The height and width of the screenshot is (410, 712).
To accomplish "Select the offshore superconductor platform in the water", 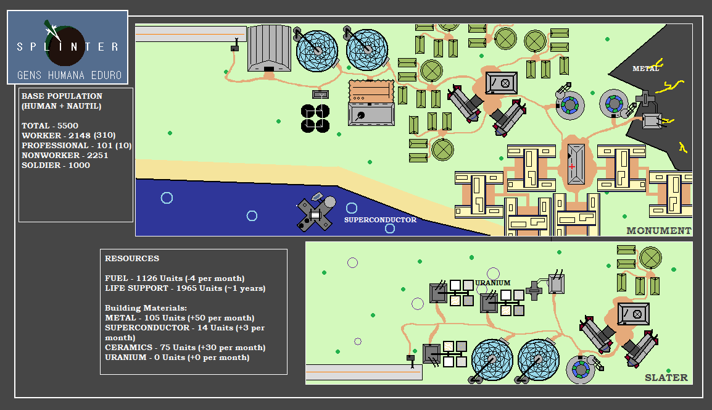I will click(315, 214).
